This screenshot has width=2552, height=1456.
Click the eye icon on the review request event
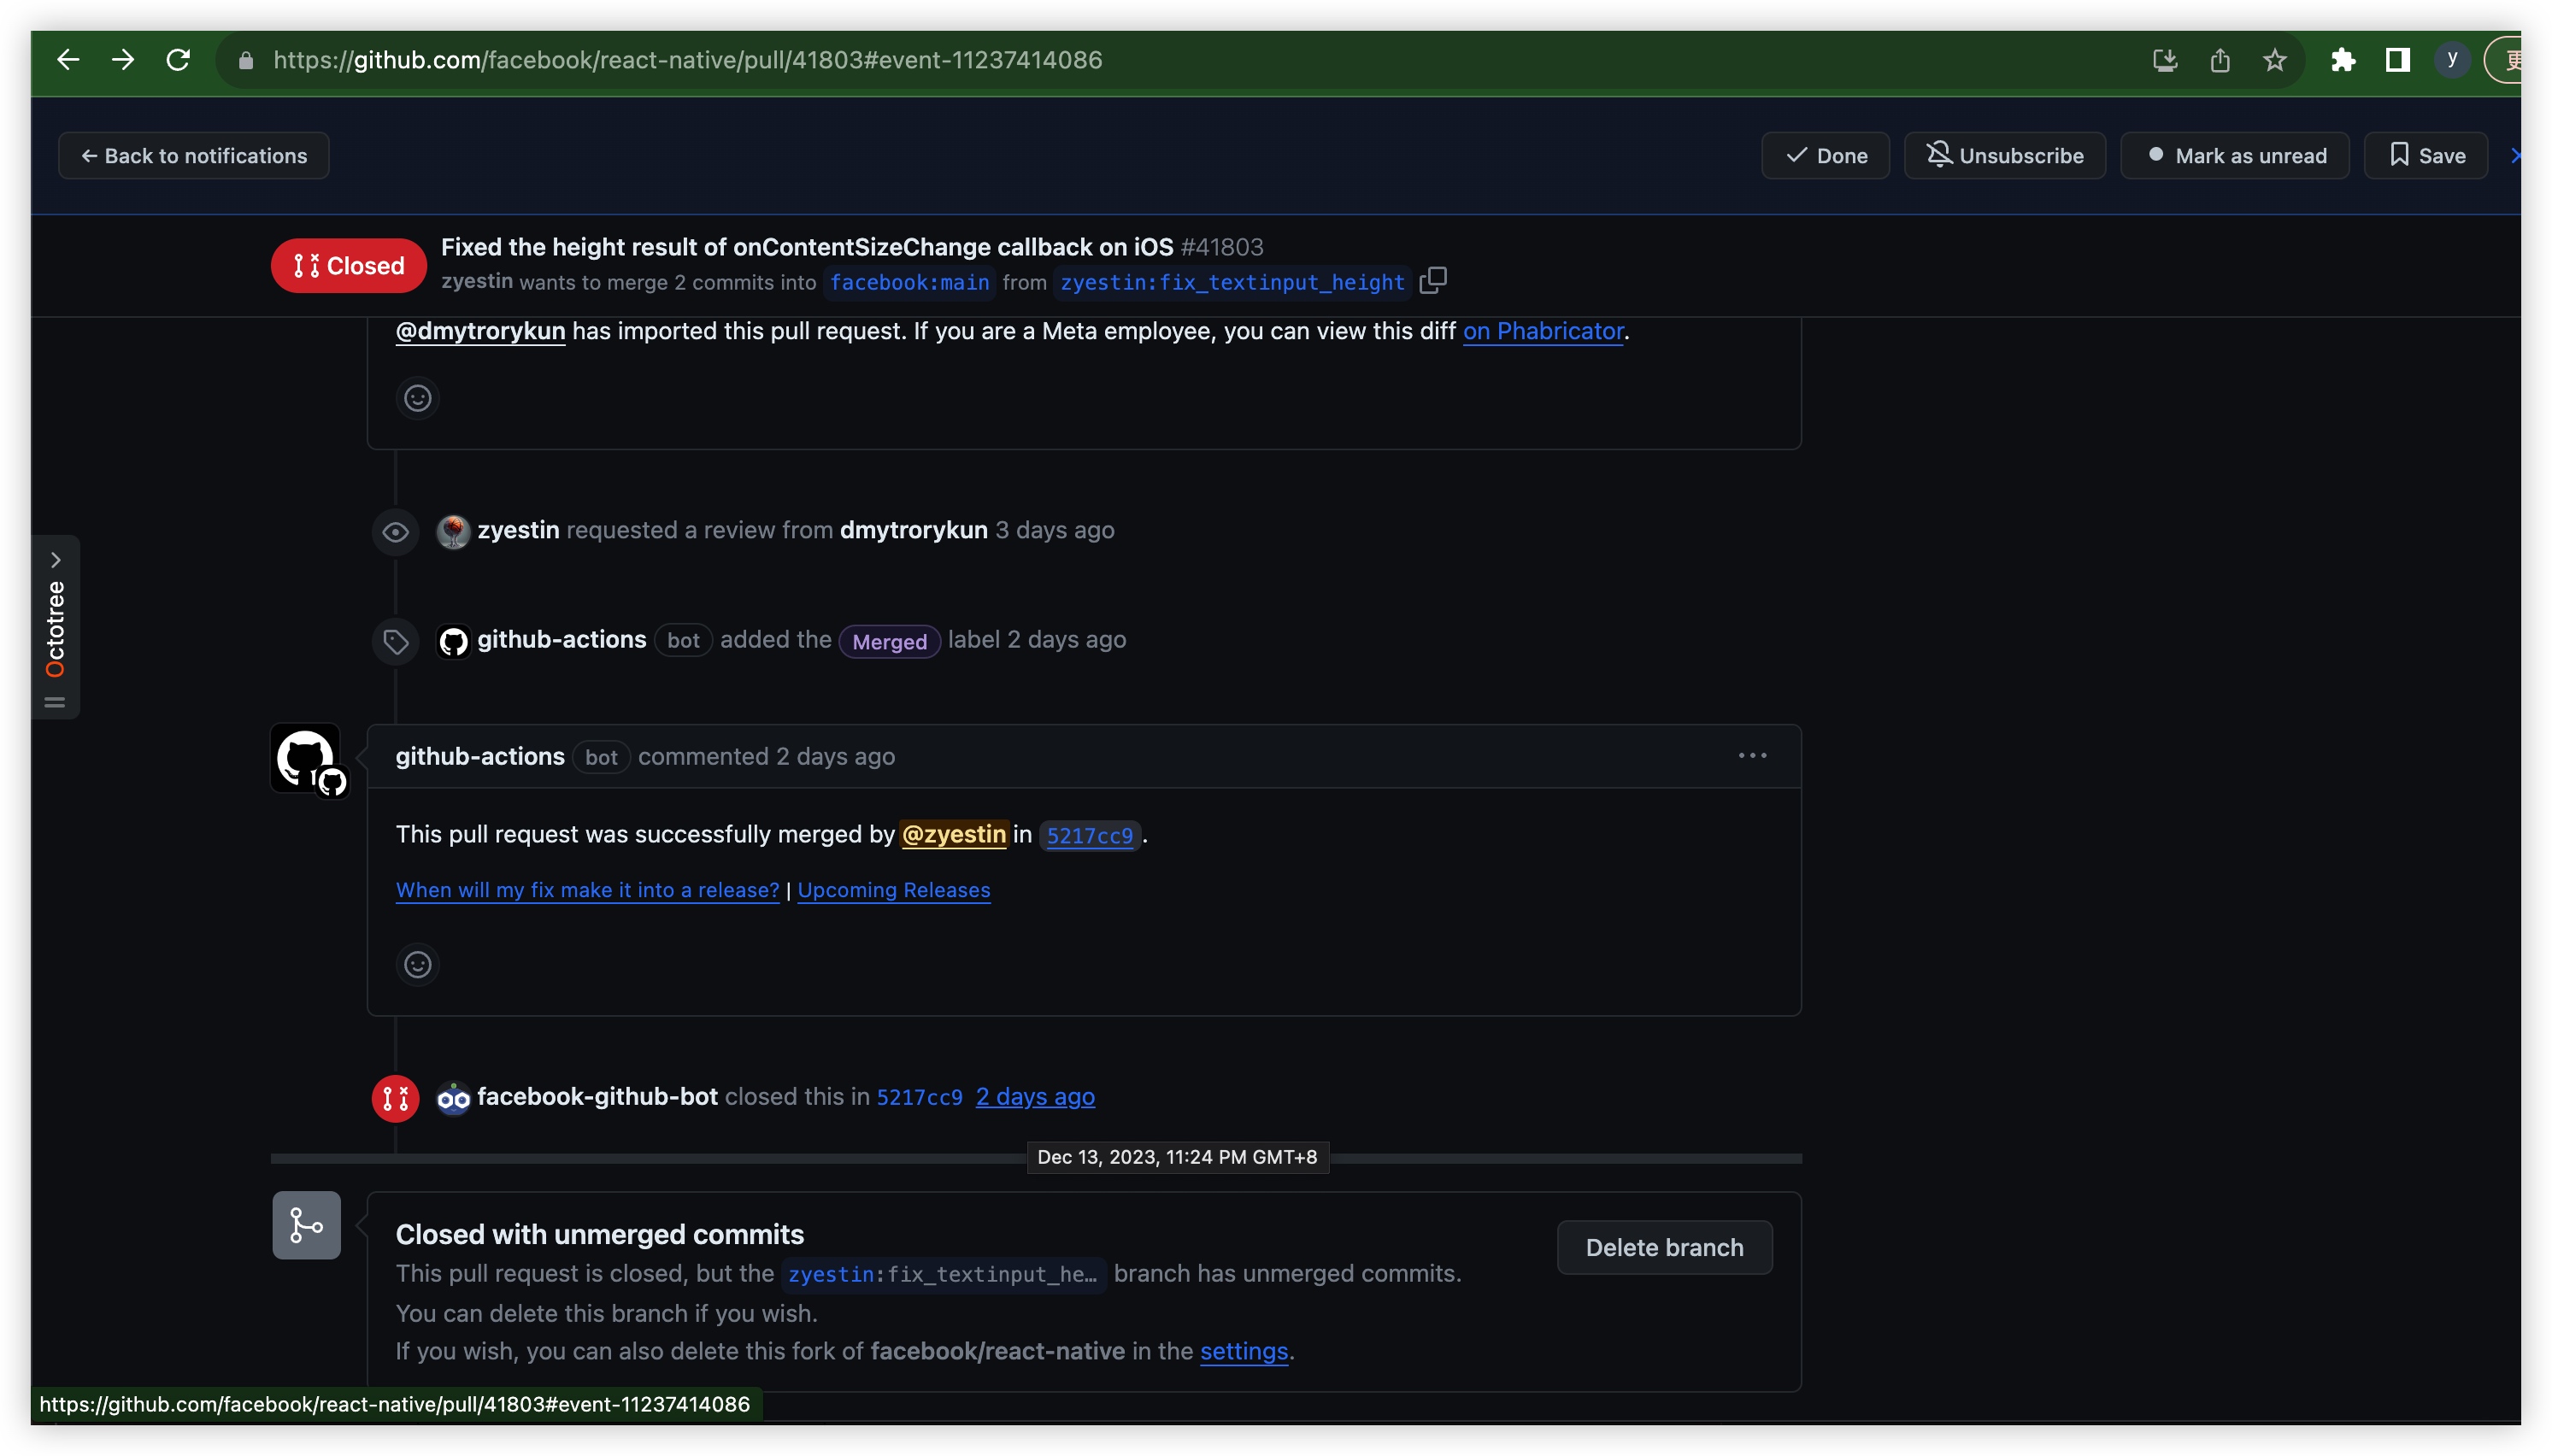point(396,531)
